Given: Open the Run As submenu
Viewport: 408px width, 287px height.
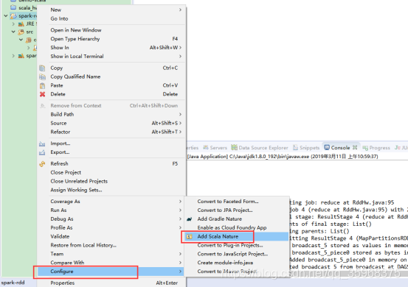Looking at the screenshot, I should coord(112,210).
